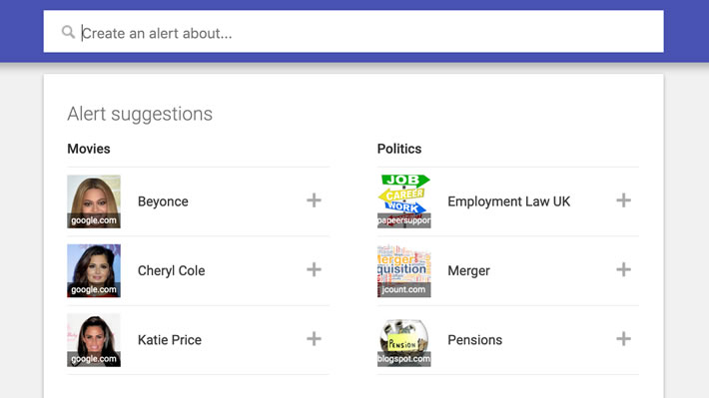Open the Cheryl Cole thumbnail image
Viewport: 709px width, 398px height.
[x=94, y=270]
